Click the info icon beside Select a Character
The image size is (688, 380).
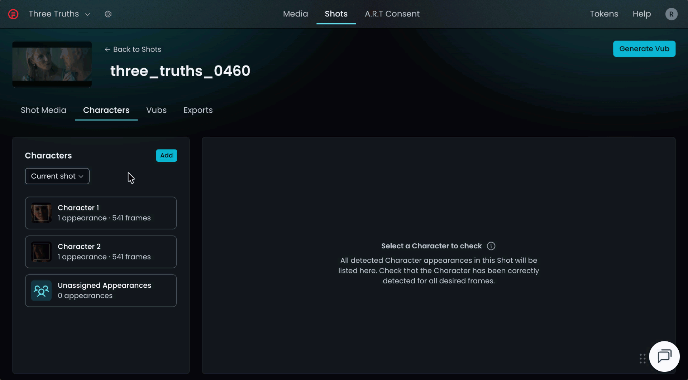coord(491,246)
